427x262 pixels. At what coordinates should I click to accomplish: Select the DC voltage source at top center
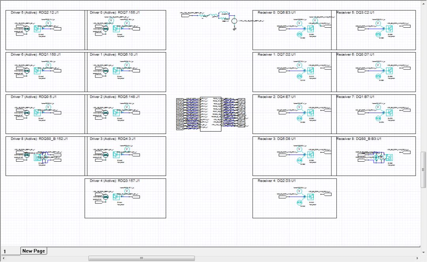coord(234,21)
